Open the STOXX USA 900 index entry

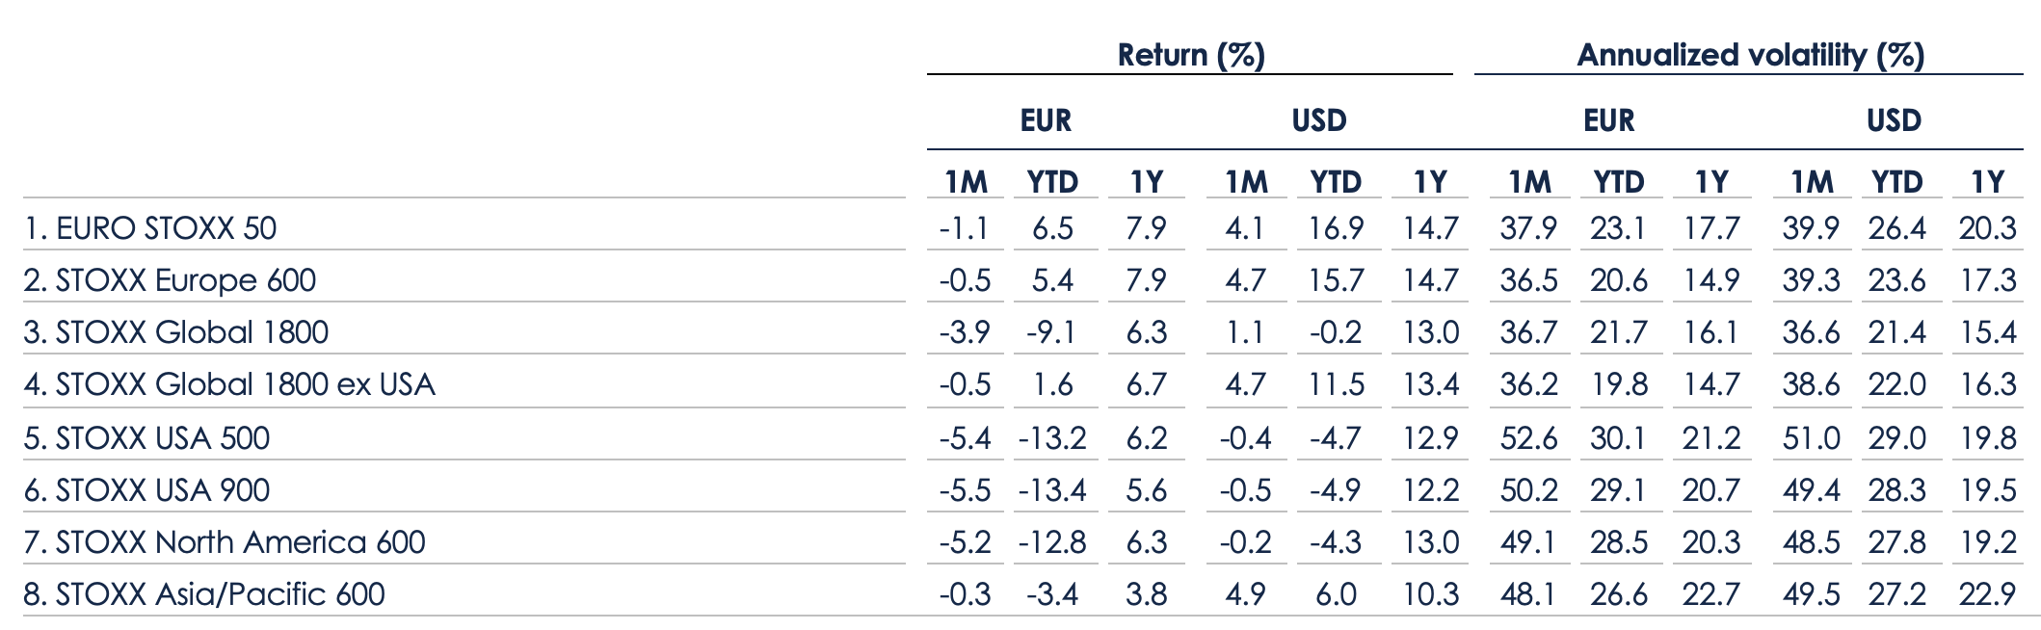point(146,490)
